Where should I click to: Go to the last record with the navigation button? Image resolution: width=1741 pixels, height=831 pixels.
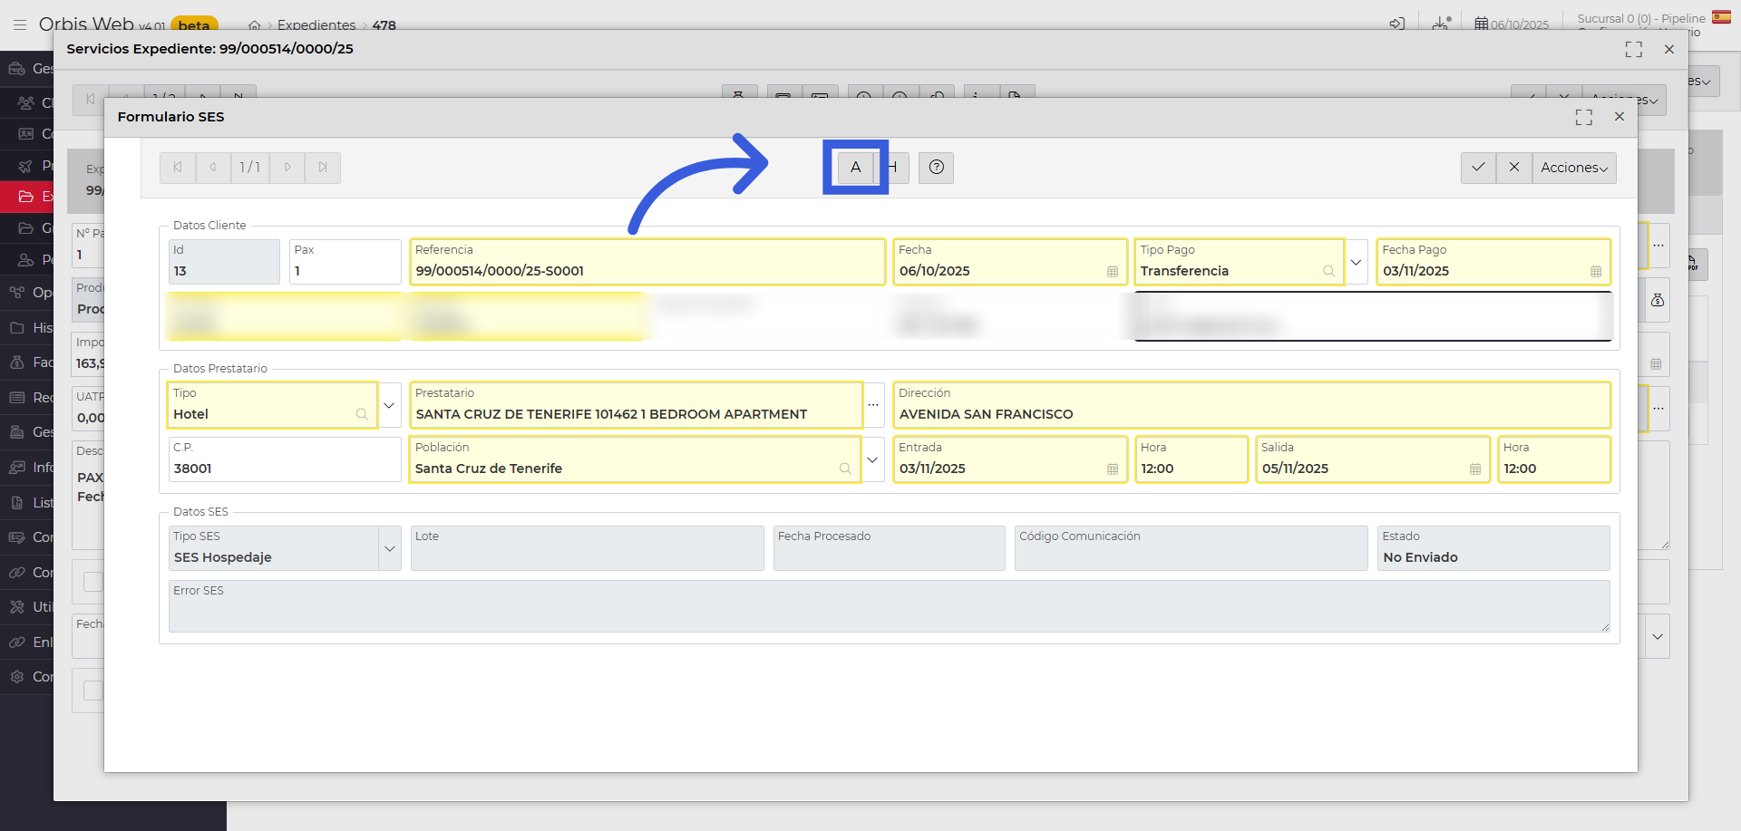coord(323,168)
